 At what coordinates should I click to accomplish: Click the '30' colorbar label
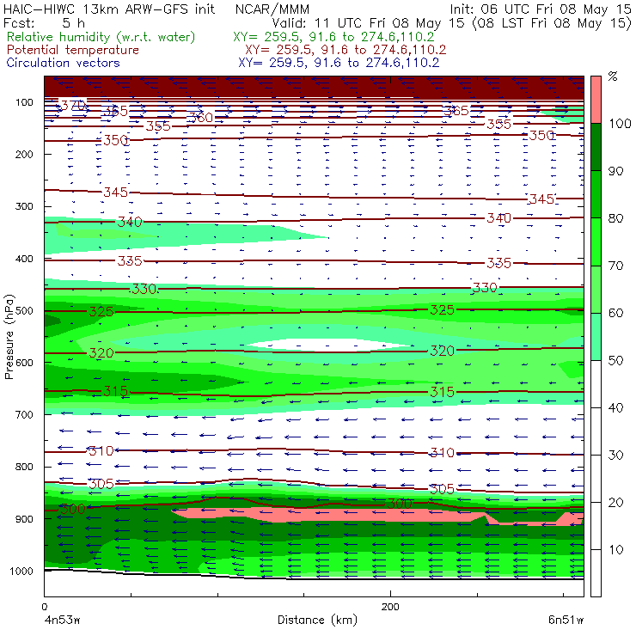[x=615, y=456]
